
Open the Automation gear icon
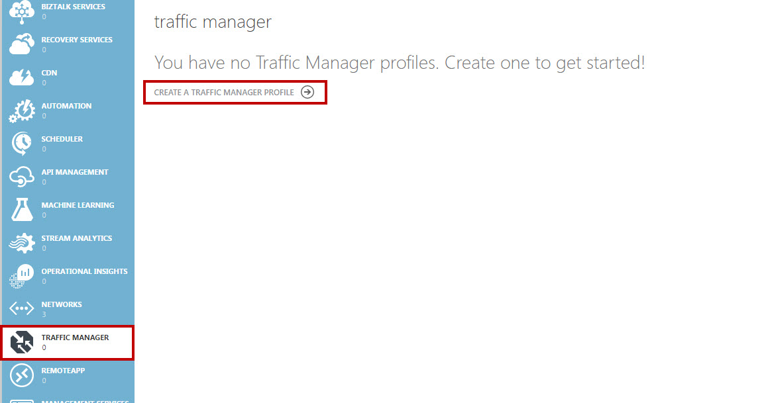tap(22, 111)
